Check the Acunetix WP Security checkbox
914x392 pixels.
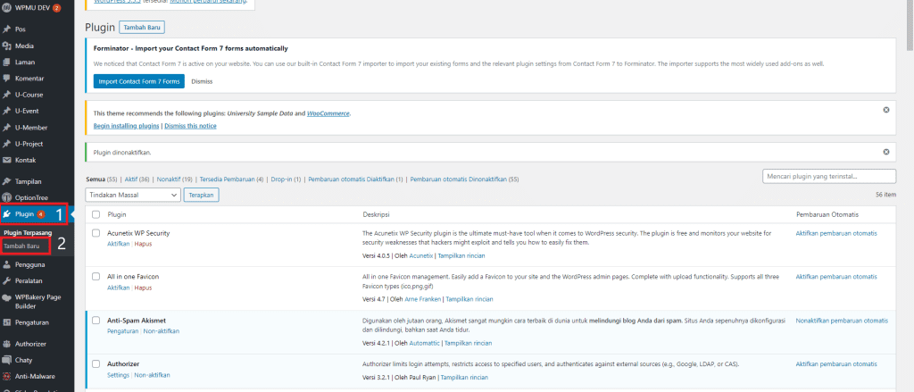[96, 233]
